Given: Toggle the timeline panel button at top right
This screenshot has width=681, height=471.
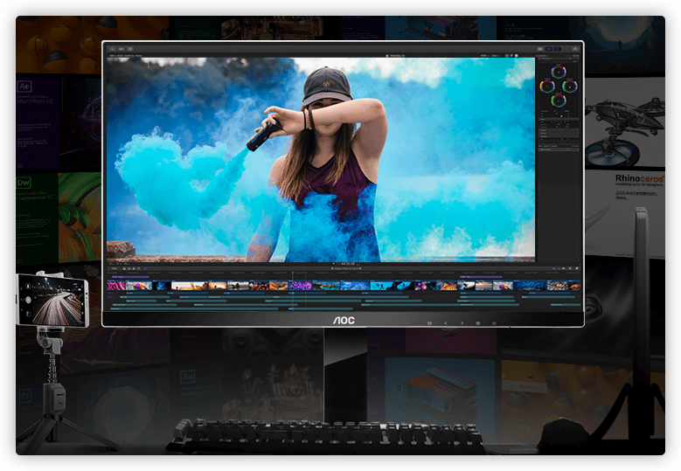Looking at the screenshot, I should pos(549,49).
